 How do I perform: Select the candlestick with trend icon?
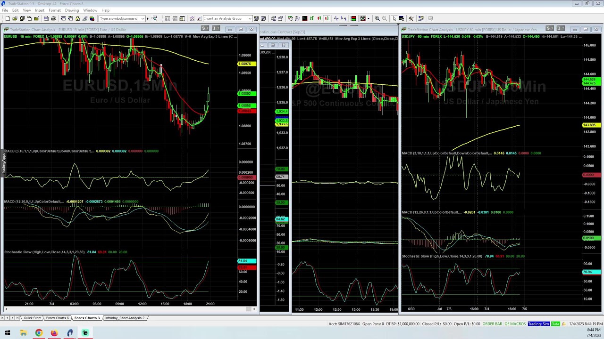tap(327, 18)
